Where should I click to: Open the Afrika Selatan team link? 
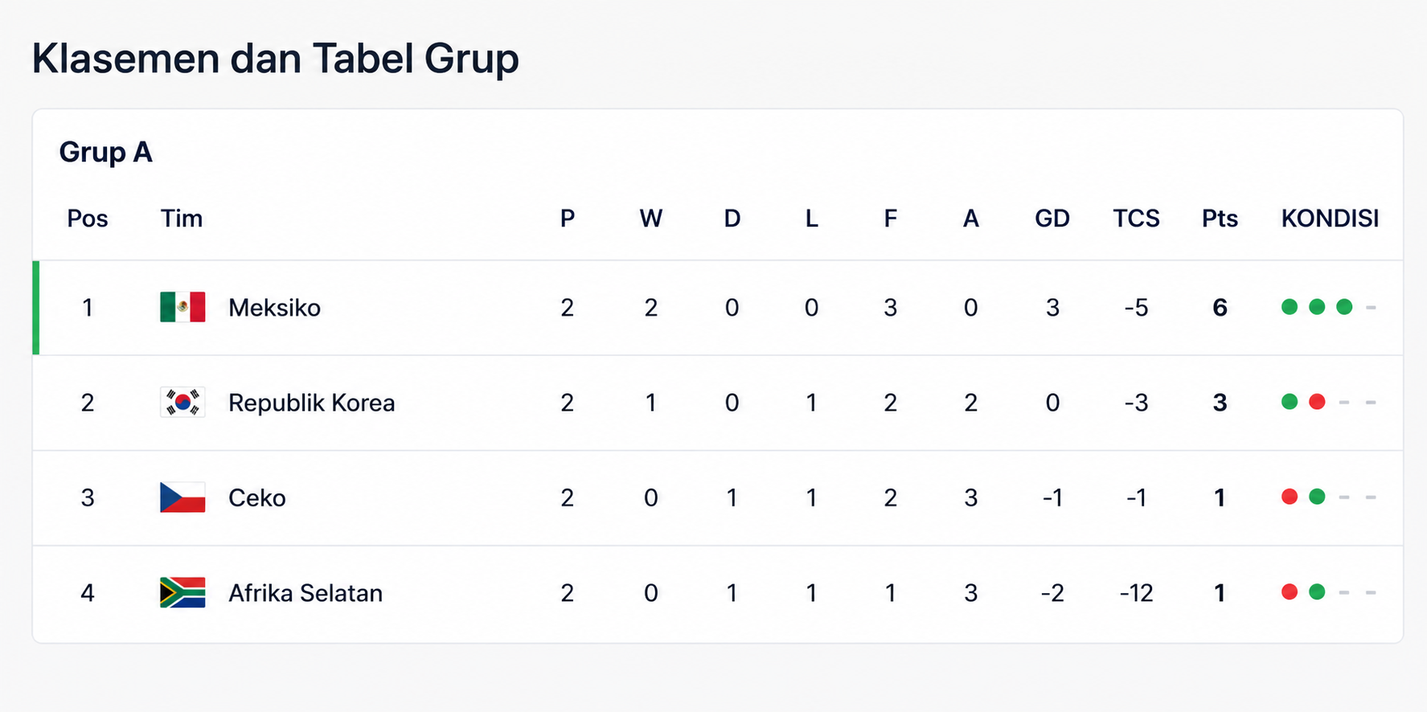[x=305, y=593]
